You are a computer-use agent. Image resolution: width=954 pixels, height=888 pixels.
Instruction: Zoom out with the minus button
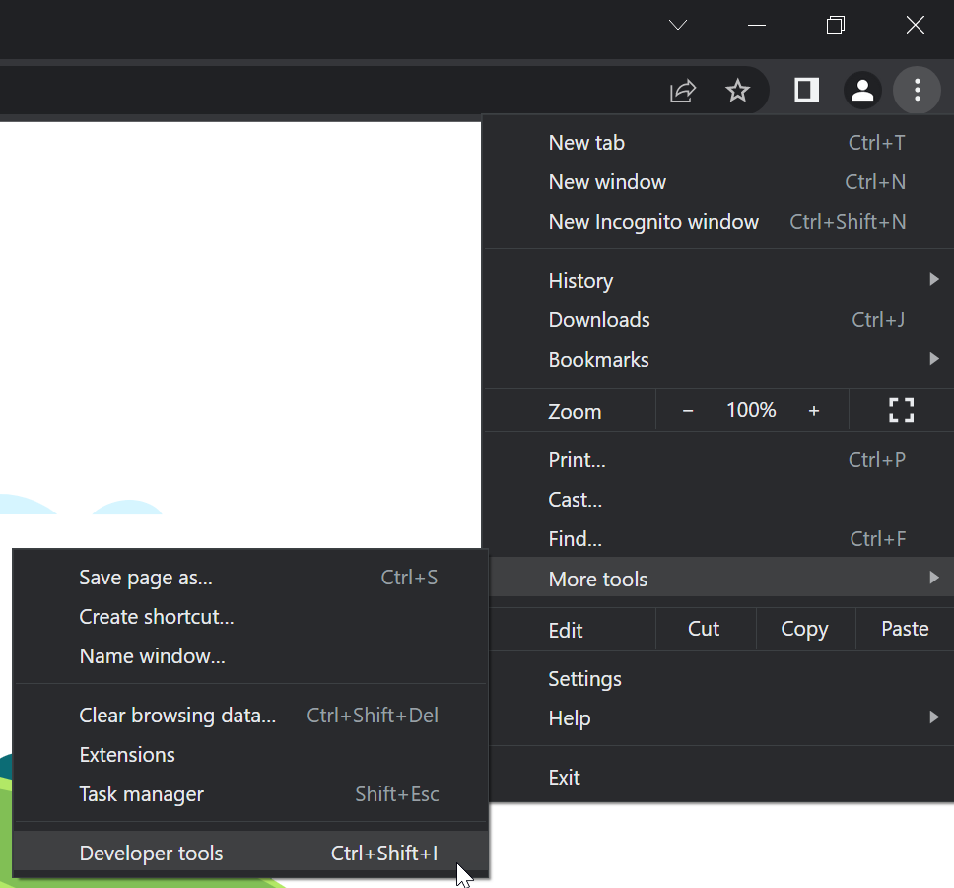[688, 411]
